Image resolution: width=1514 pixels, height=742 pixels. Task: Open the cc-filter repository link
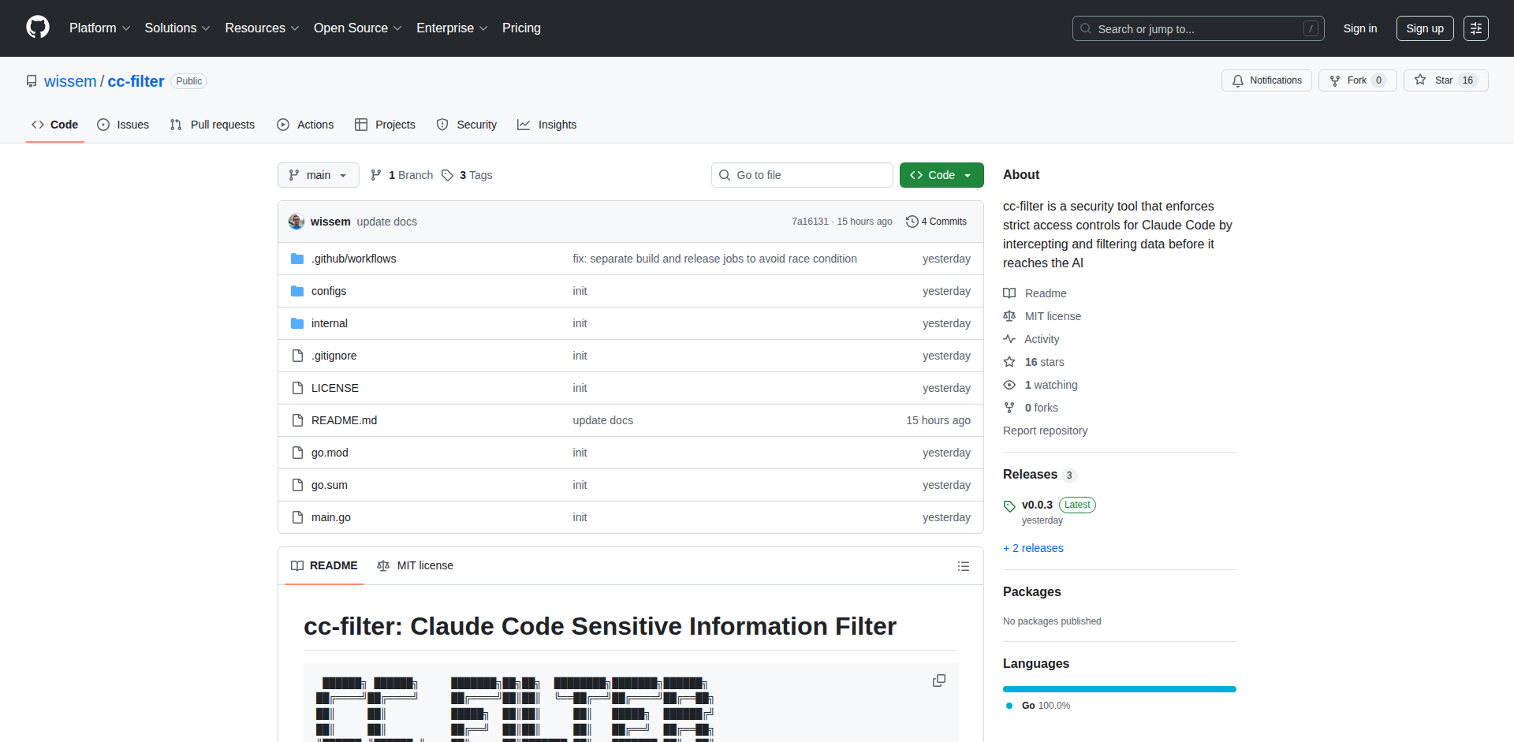tap(136, 81)
